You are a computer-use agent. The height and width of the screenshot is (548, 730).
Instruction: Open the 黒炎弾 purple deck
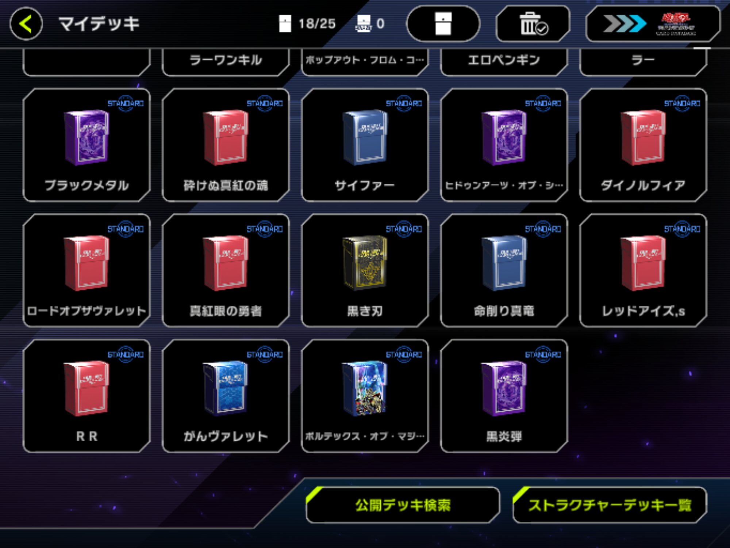pos(504,396)
